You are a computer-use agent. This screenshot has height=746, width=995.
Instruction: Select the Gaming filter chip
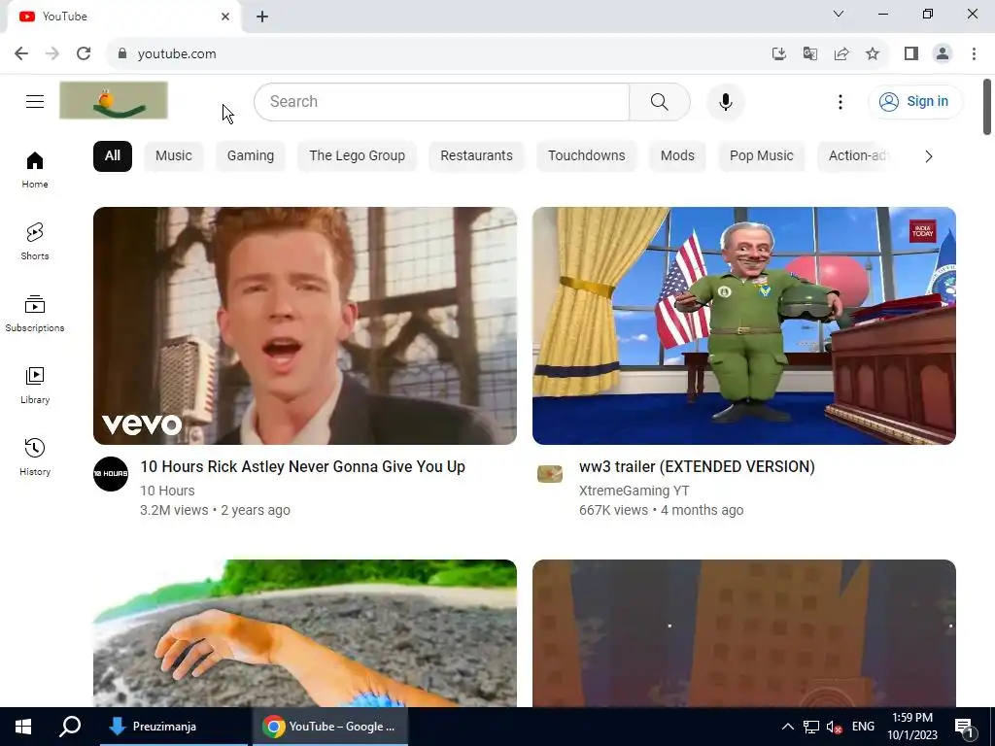[x=251, y=156]
